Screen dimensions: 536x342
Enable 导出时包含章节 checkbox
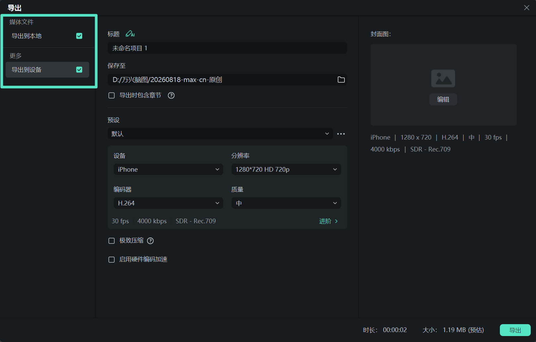(112, 96)
